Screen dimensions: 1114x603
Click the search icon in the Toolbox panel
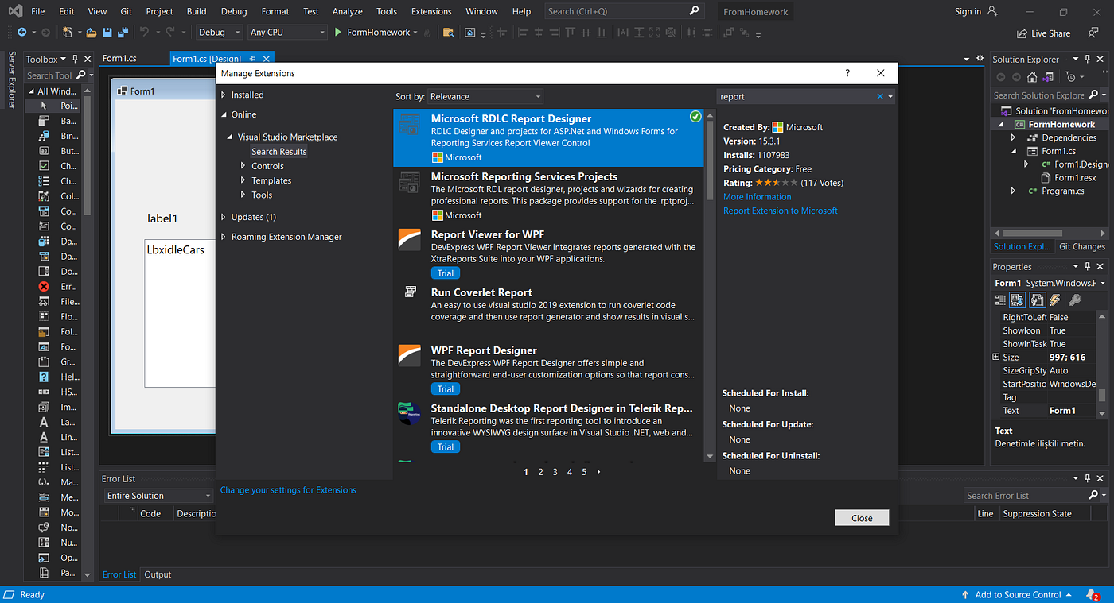[x=79, y=75]
